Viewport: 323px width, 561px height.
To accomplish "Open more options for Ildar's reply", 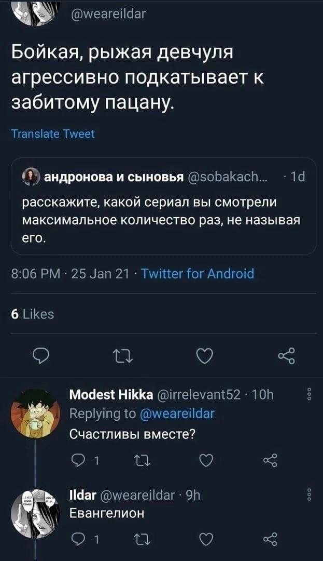I will pyautogui.click(x=310, y=494).
